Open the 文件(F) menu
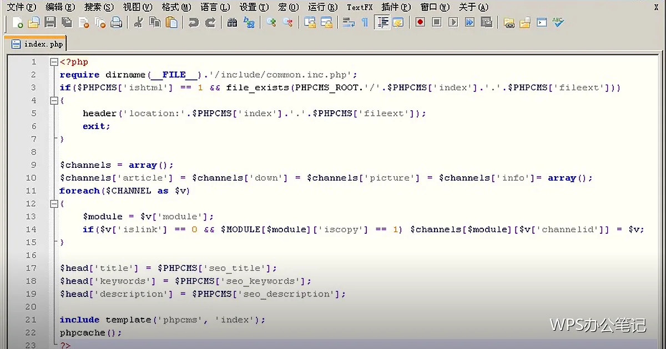The width and height of the screenshot is (666, 349). pyautogui.click(x=21, y=7)
